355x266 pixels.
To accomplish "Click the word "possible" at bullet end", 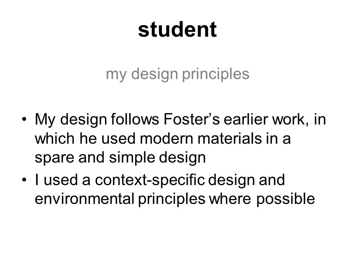I will [285, 199].
